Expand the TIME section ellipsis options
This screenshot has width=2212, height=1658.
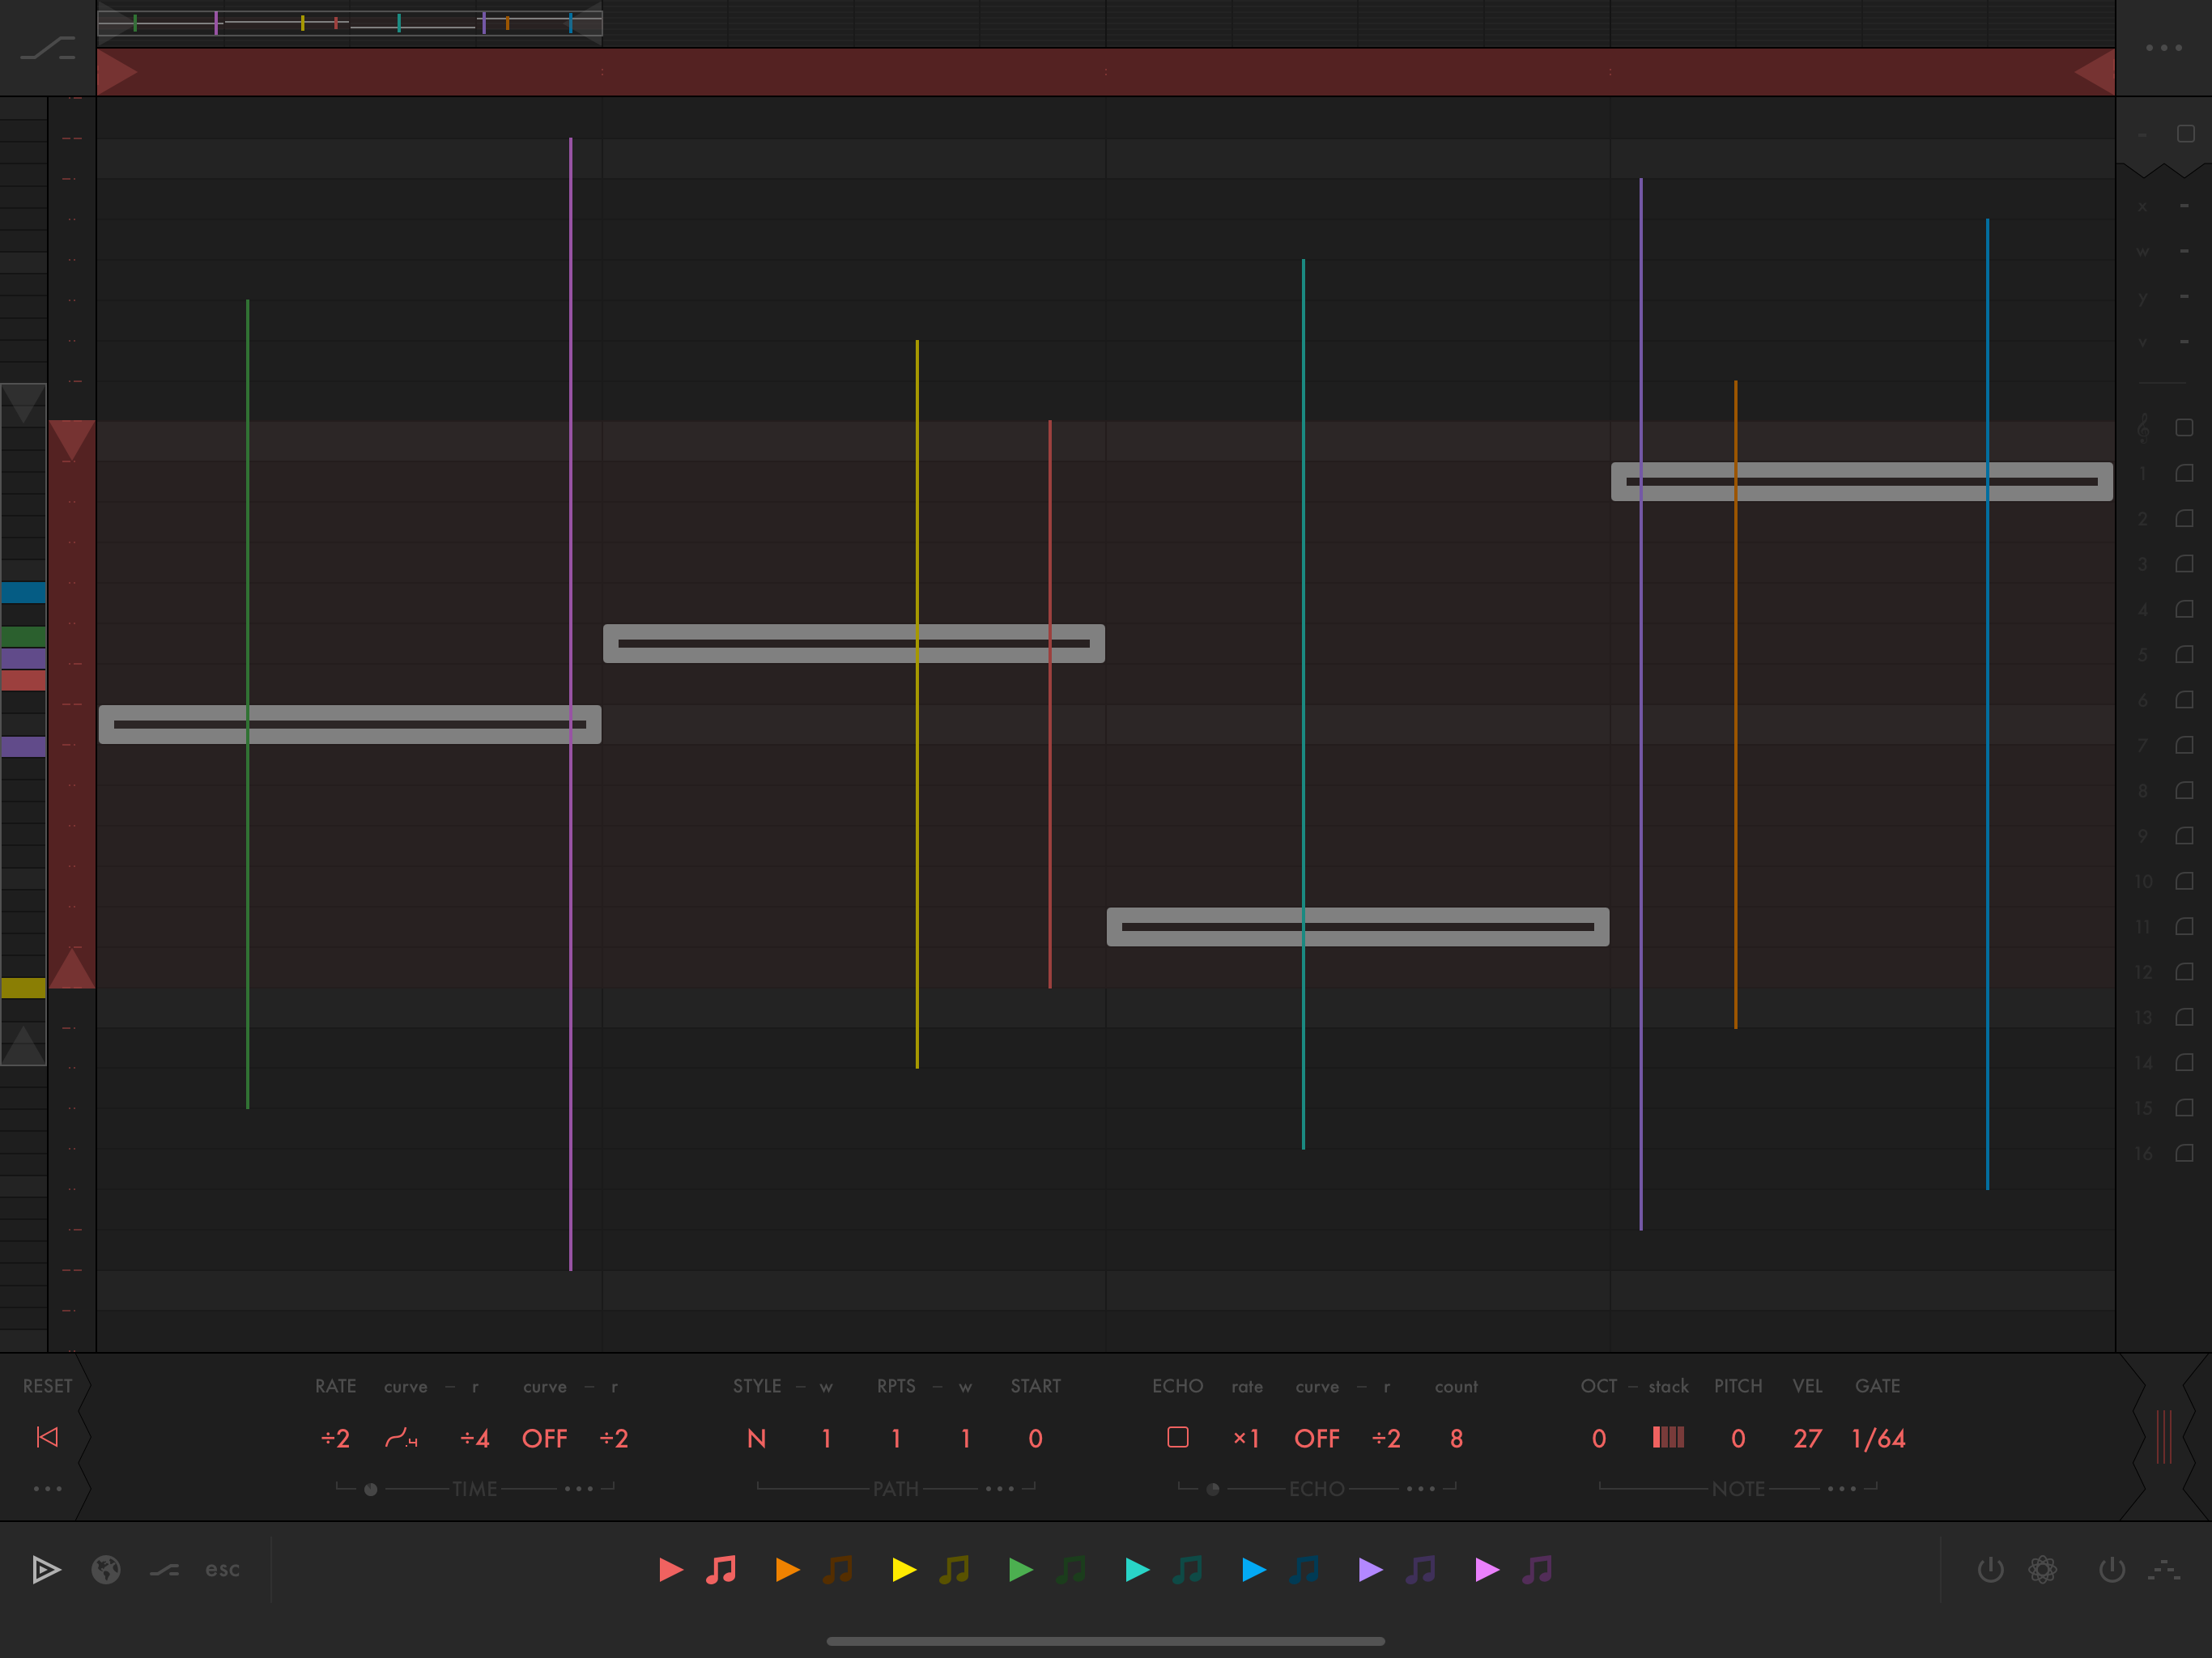[x=578, y=1488]
